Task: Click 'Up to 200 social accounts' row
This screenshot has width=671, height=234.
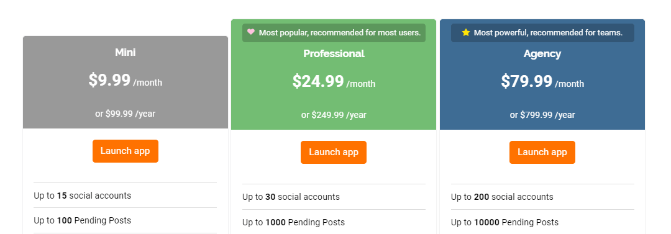Action: [542, 197]
